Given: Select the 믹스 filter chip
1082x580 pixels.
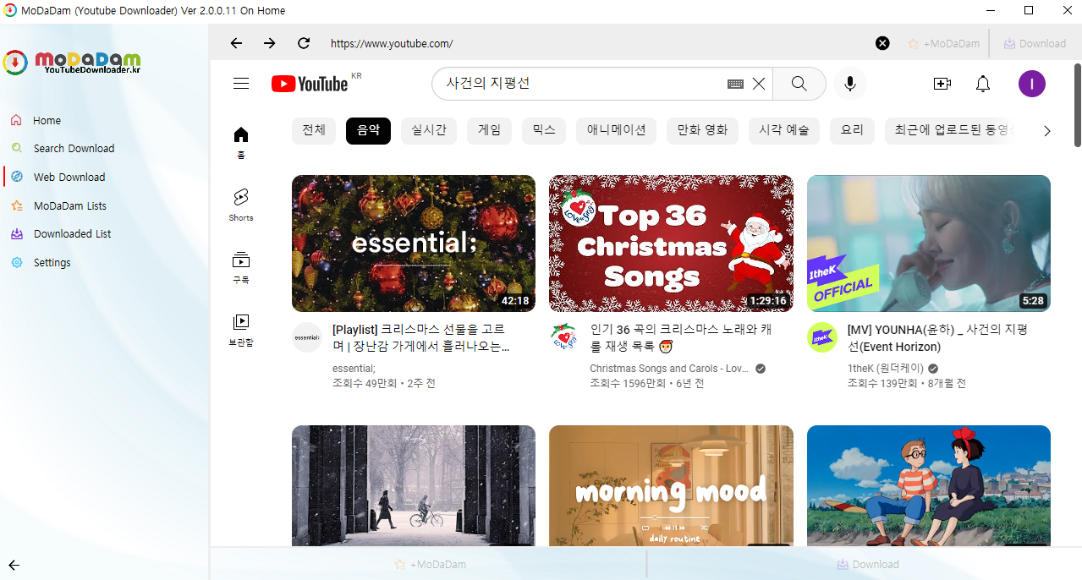Looking at the screenshot, I should pos(544,131).
